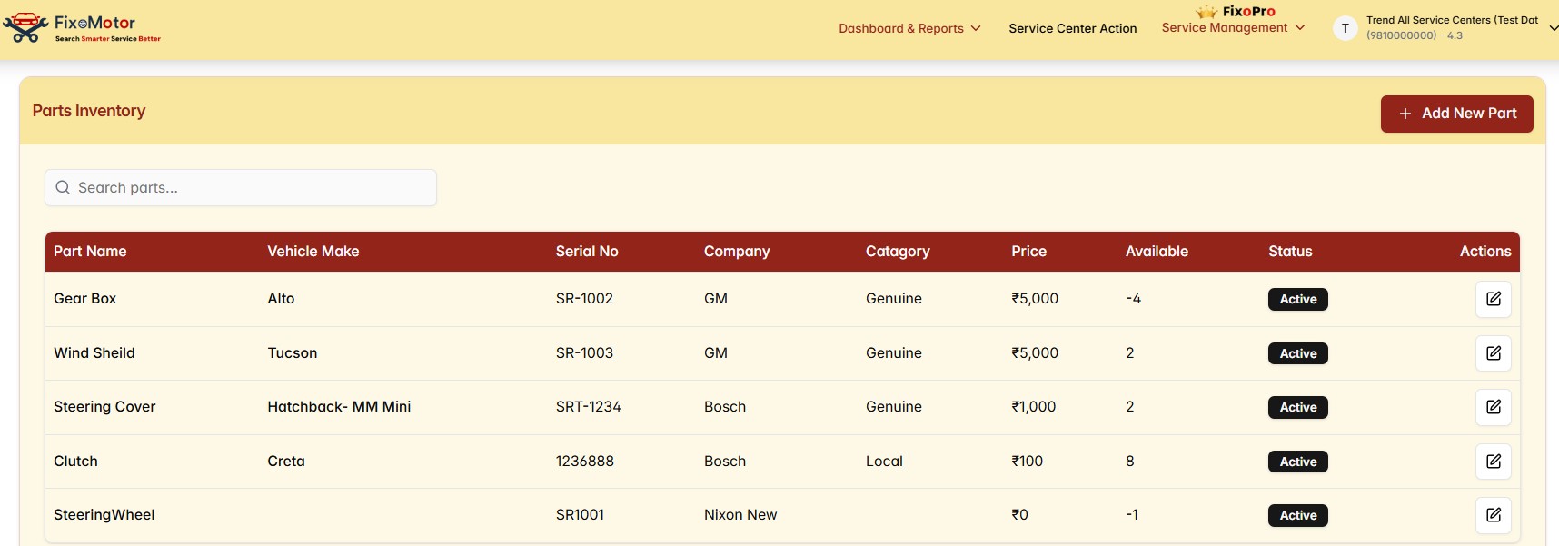Click the Alto vehicle make cell
This screenshot has width=1559, height=546.
[x=281, y=299]
